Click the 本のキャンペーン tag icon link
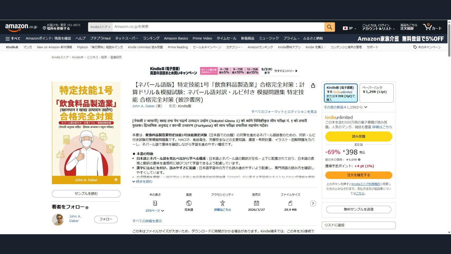Viewport: 451px width, 254px height. tap(427, 47)
